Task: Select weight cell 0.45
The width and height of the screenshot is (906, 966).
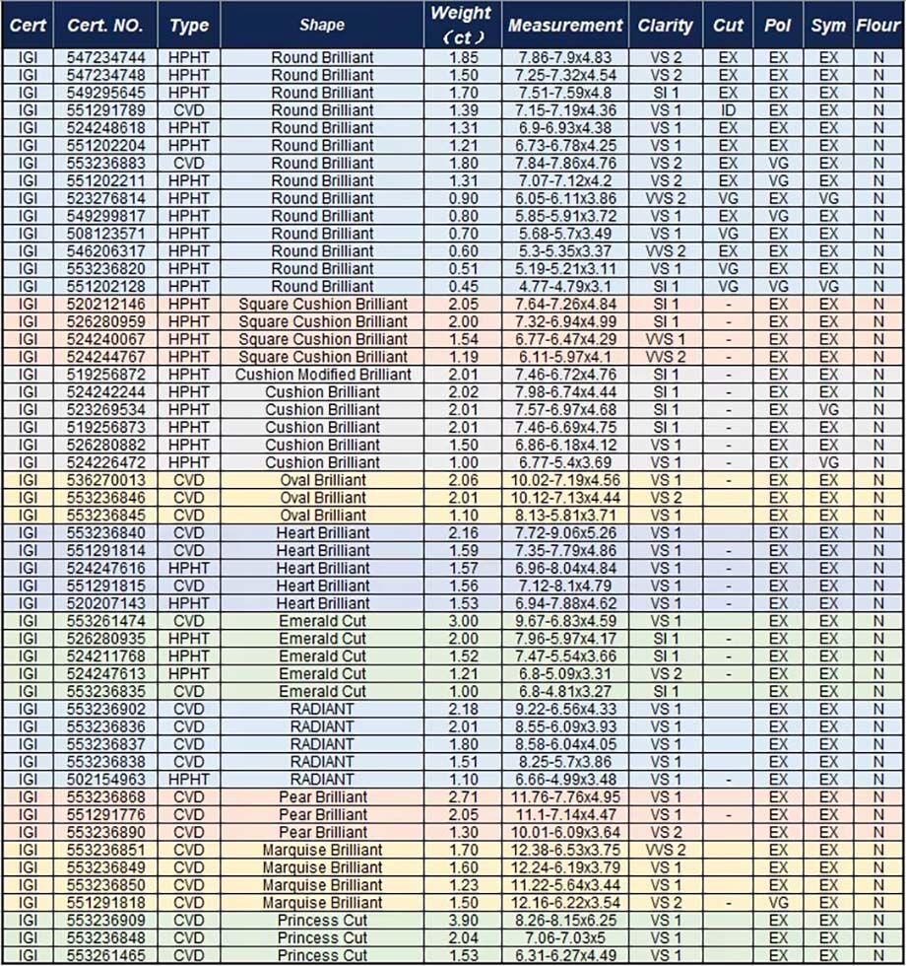Action: tap(463, 287)
